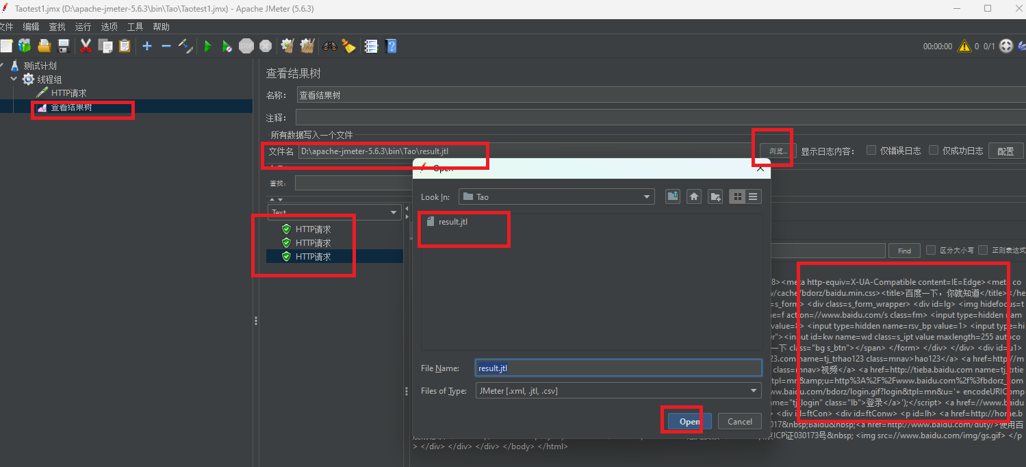Image resolution: width=1026 pixels, height=467 pixels.
Task: Click the 配置 button
Action: click(1005, 151)
